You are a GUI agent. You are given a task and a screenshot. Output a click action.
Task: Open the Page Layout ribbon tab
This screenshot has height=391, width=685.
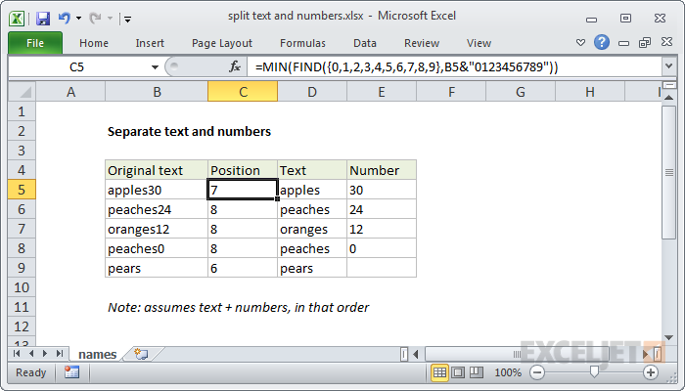point(221,43)
